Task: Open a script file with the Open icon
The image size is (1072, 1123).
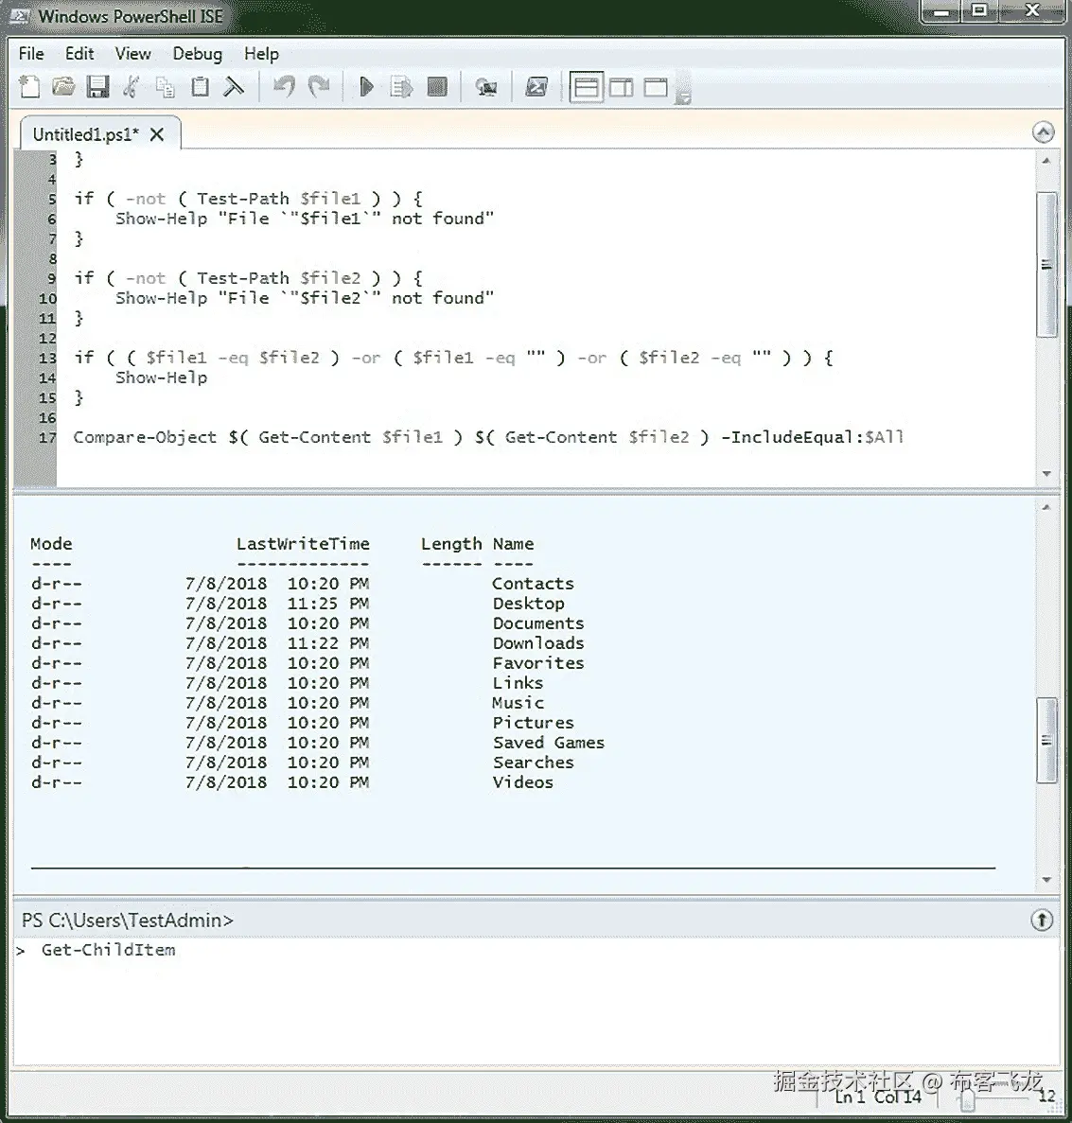Action: point(63,86)
